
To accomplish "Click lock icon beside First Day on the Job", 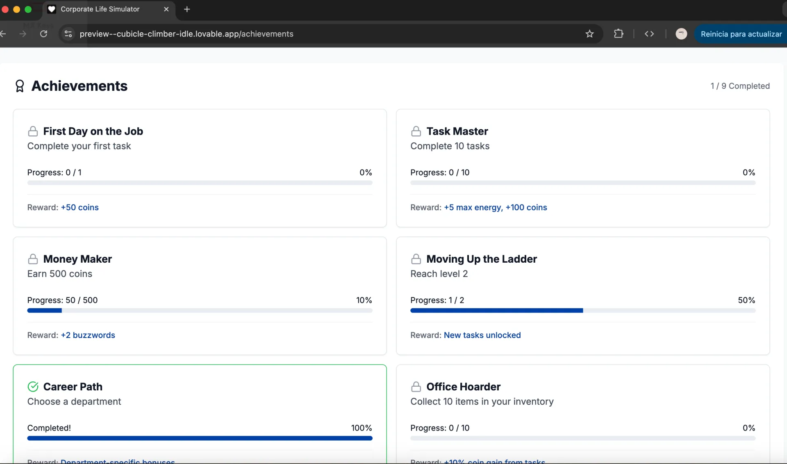I will coord(33,131).
